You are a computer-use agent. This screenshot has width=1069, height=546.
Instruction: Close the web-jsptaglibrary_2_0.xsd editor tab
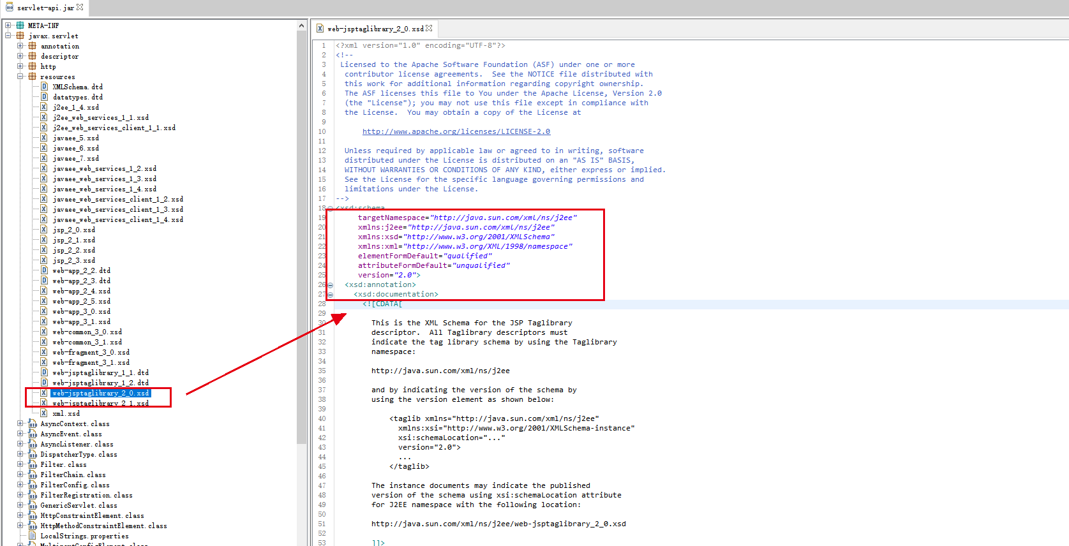pyautogui.click(x=429, y=28)
